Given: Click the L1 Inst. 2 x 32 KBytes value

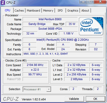Looking at the screenshot, I should point(77,70).
